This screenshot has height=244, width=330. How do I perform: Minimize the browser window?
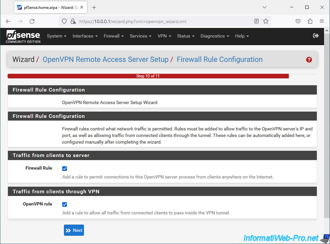tap(292, 7)
